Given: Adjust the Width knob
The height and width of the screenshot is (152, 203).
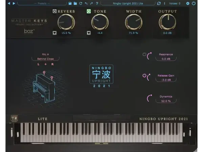Looking at the screenshot, I should pyautogui.click(x=134, y=22).
